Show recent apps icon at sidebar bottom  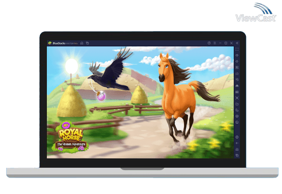tap(237, 155)
